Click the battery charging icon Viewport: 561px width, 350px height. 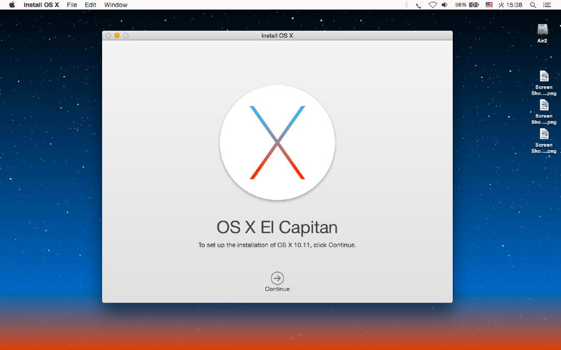pyautogui.click(x=473, y=4)
